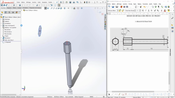The image size is (175, 98).
Task: Toggle Subscript in Writer toolbar
Action: (x=158, y=10)
